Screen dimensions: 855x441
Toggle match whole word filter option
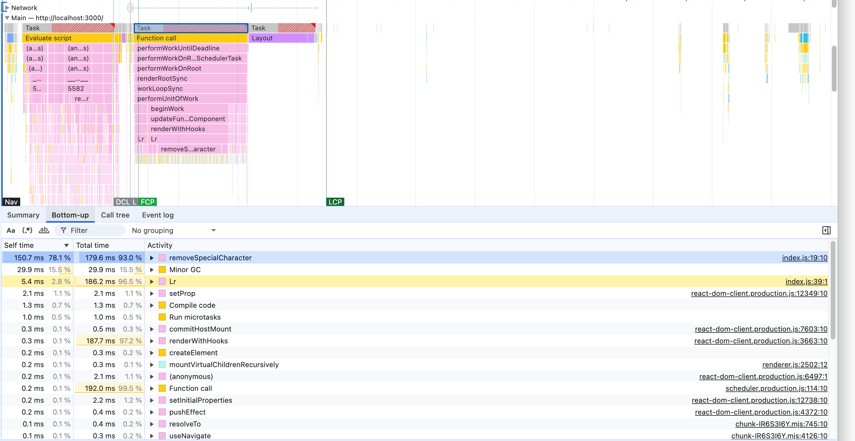point(44,231)
